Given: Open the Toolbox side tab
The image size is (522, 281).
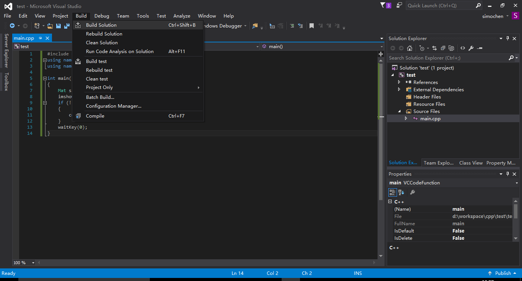Looking at the screenshot, I should (6, 81).
